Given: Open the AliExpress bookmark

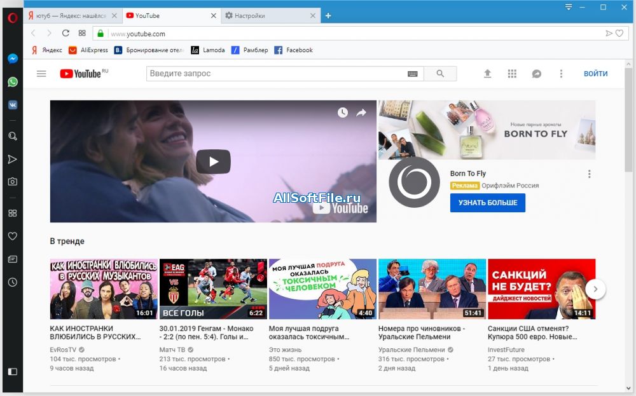Looking at the screenshot, I should 88,50.
